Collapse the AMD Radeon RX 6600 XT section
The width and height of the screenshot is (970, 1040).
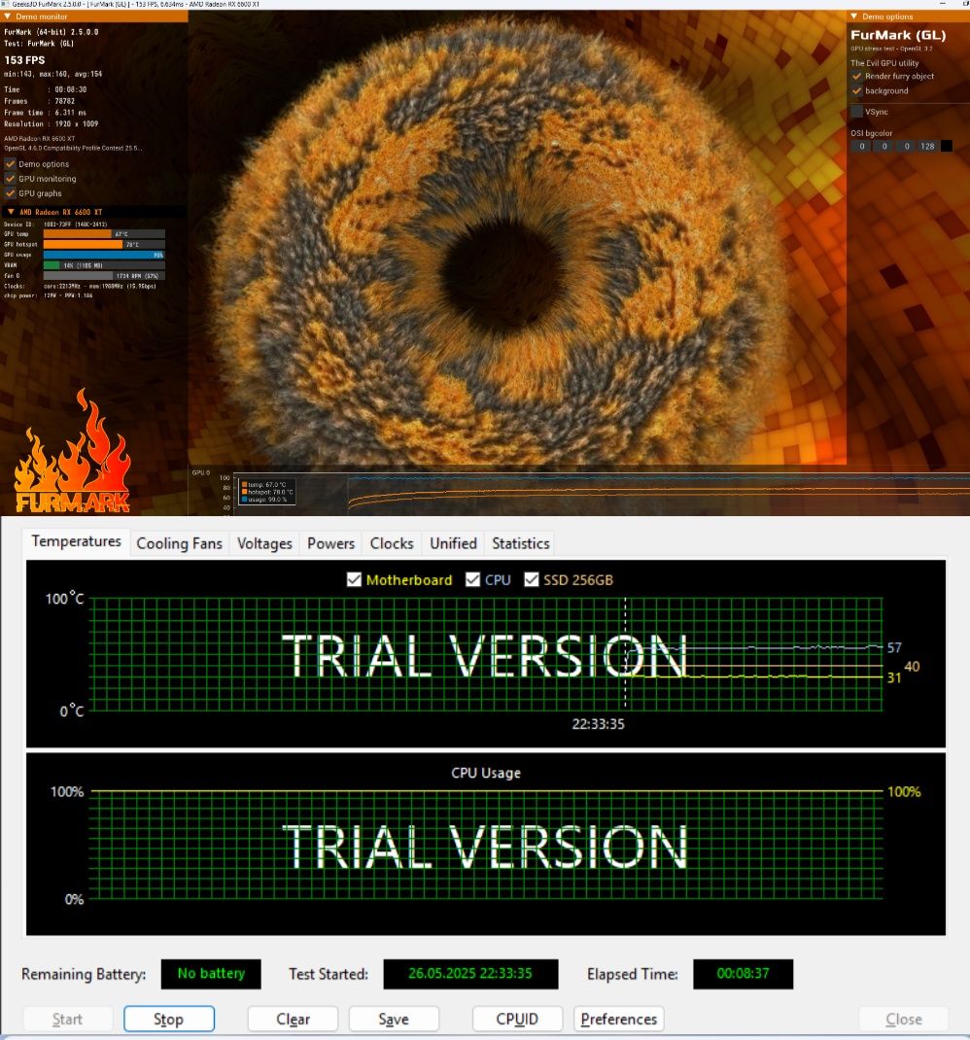tap(11, 212)
